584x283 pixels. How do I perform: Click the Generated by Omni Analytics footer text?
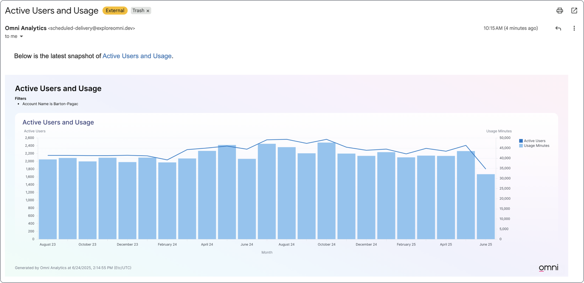pos(73,268)
